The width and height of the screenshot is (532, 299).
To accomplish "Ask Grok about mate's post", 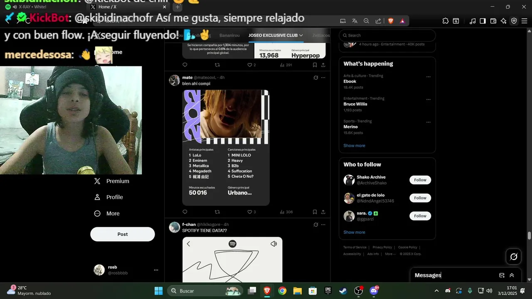I will 315,78.
